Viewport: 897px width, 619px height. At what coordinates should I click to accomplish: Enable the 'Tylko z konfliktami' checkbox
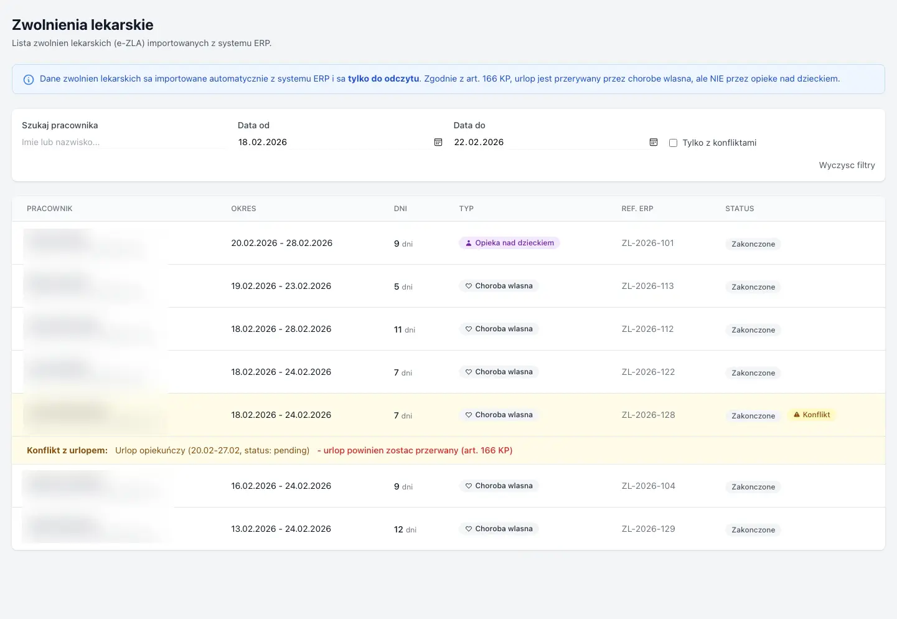673,143
